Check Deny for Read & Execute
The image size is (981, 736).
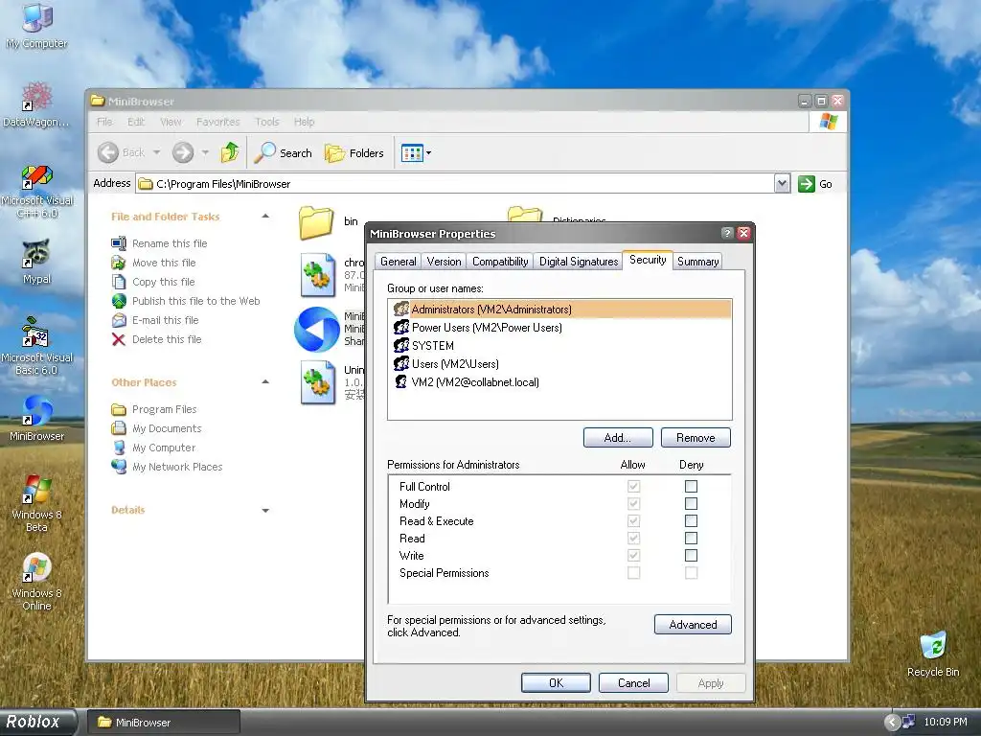point(691,520)
